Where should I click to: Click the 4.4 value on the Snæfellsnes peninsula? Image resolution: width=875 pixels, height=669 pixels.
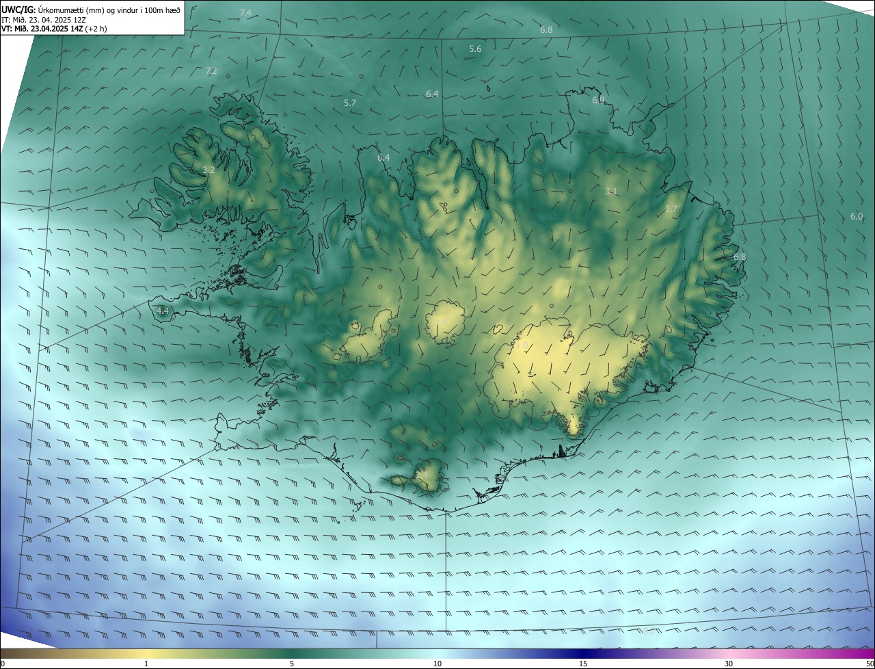pyautogui.click(x=163, y=311)
